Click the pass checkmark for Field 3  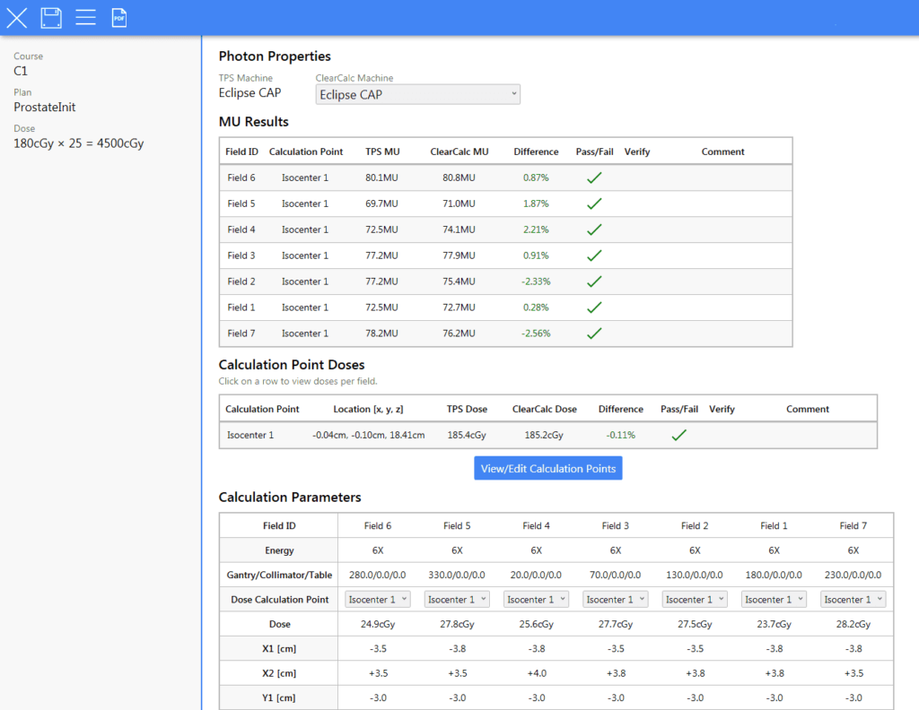coord(593,255)
